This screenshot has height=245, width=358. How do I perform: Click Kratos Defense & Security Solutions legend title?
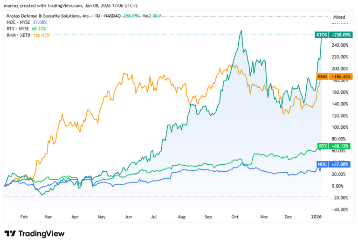tap(48, 16)
